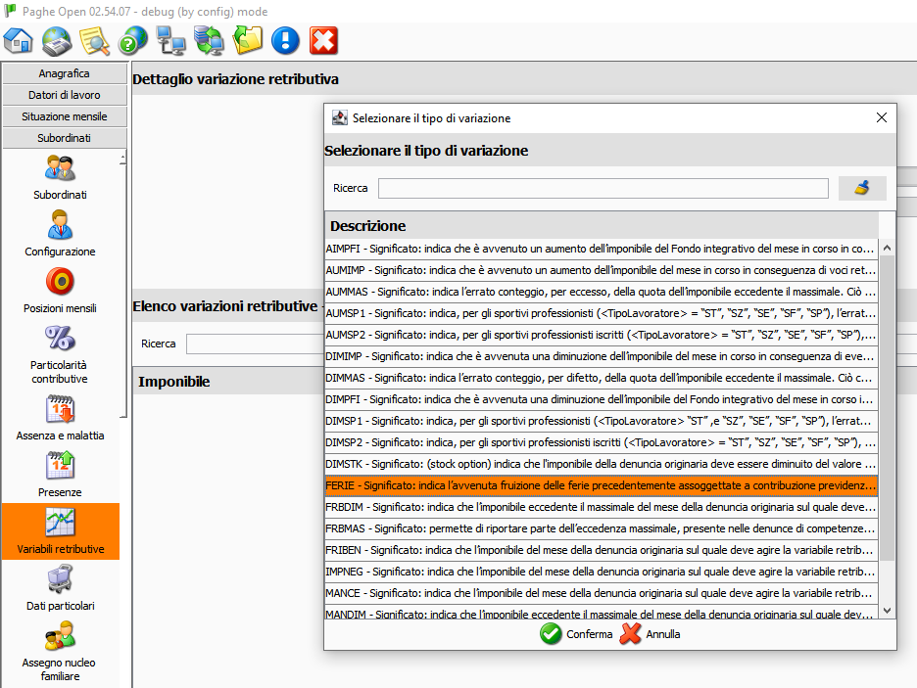Select the DIMMAS variation row
This screenshot has height=688, width=917.
[602, 379]
